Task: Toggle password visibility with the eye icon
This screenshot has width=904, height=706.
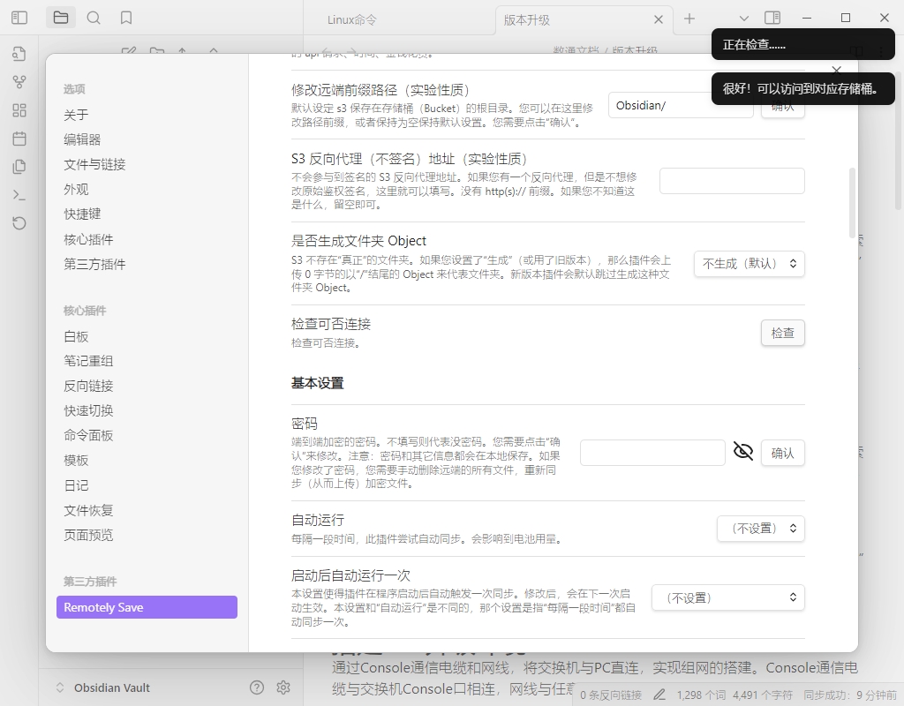Action: [742, 451]
